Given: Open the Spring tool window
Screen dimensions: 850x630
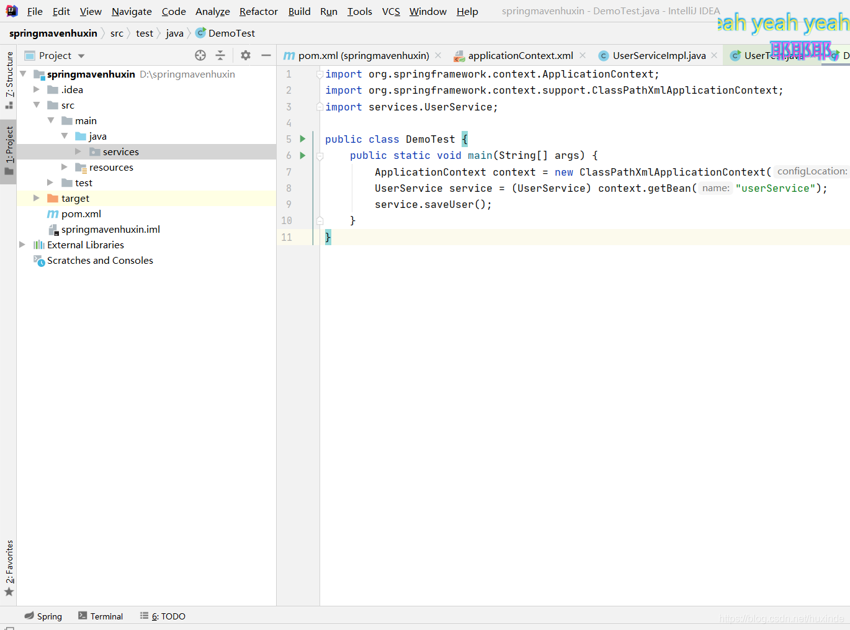Looking at the screenshot, I should click(43, 616).
